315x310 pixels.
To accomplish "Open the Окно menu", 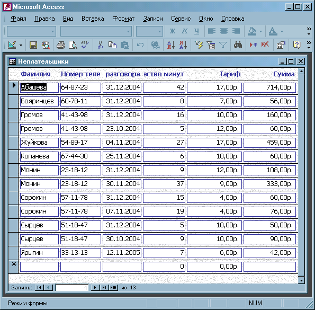I will pos(206,19).
